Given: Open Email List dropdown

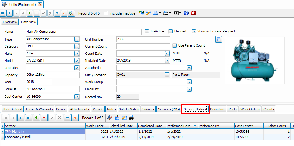Looking at the screenshot, I should pos(189,89).
